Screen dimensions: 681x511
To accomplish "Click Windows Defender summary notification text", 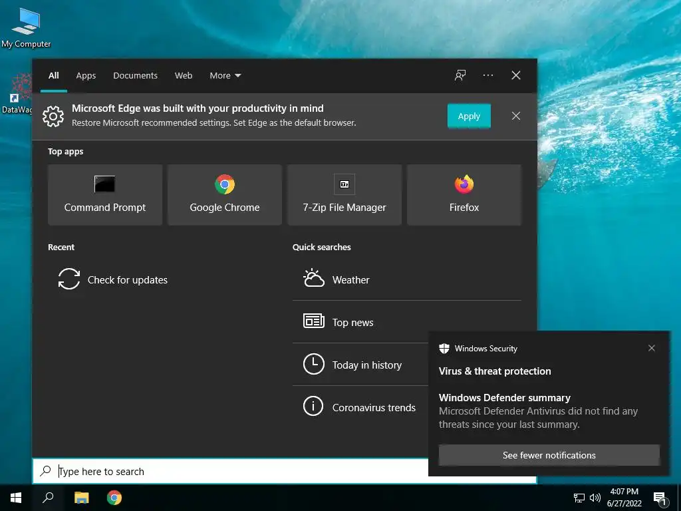I will (538, 411).
